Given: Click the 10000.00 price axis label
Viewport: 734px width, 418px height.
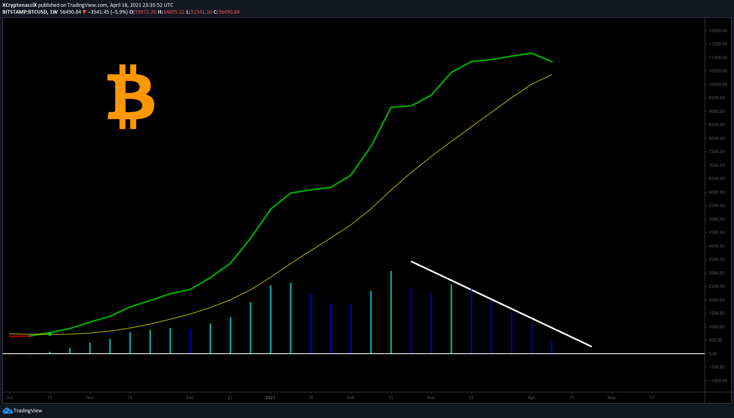Looking at the screenshot, I should tap(718, 84).
